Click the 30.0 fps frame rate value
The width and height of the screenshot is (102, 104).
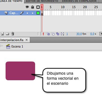(79, 34)
